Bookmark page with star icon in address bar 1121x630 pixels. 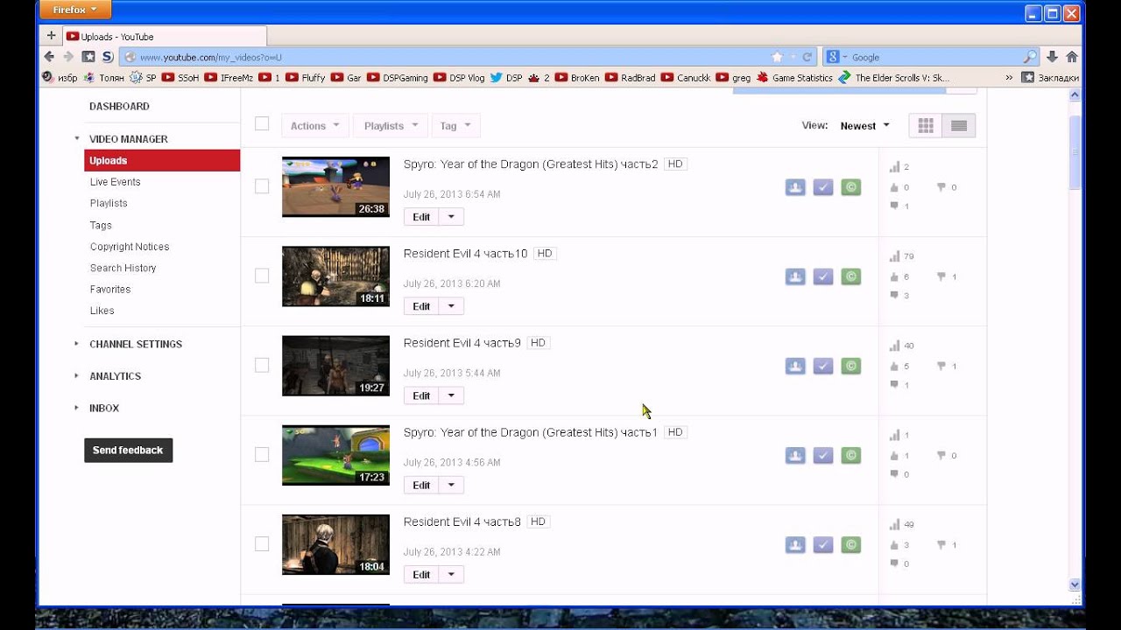777,57
